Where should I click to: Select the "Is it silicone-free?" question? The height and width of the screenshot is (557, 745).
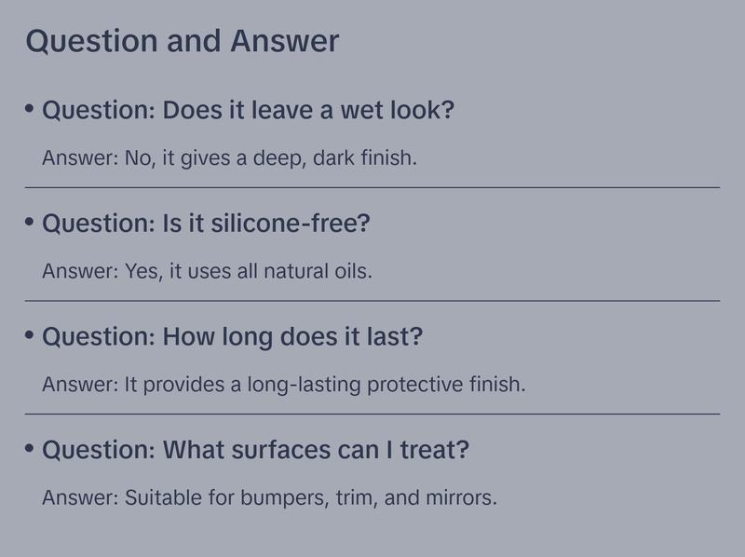tap(206, 224)
